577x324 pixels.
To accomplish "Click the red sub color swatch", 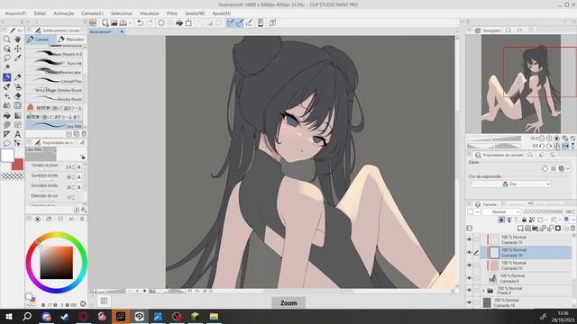I will [x=17, y=164].
